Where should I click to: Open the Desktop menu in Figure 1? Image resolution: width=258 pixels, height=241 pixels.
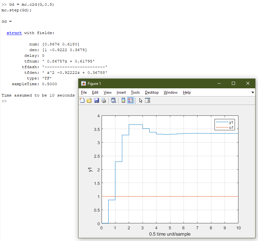click(152, 92)
